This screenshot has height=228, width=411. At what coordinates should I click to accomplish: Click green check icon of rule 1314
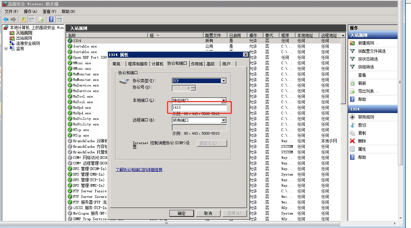pos(70,41)
